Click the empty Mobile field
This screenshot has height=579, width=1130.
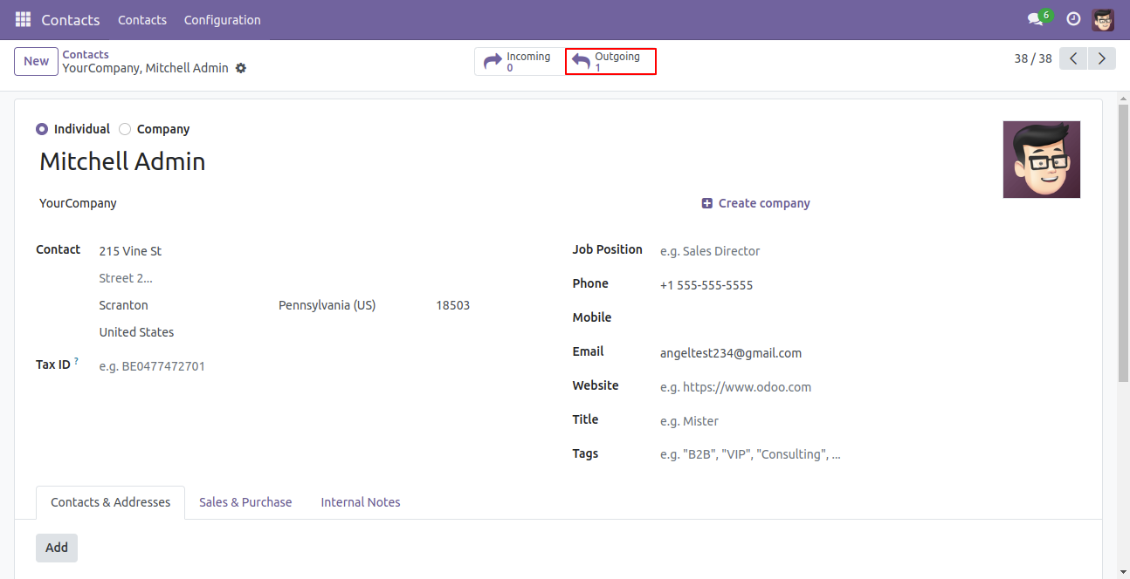click(x=869, y=319)
